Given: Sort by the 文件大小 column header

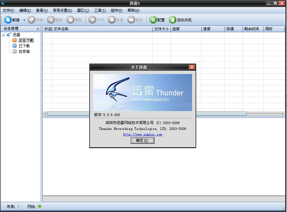Looking at the screenshot, I should click(162, 29).
